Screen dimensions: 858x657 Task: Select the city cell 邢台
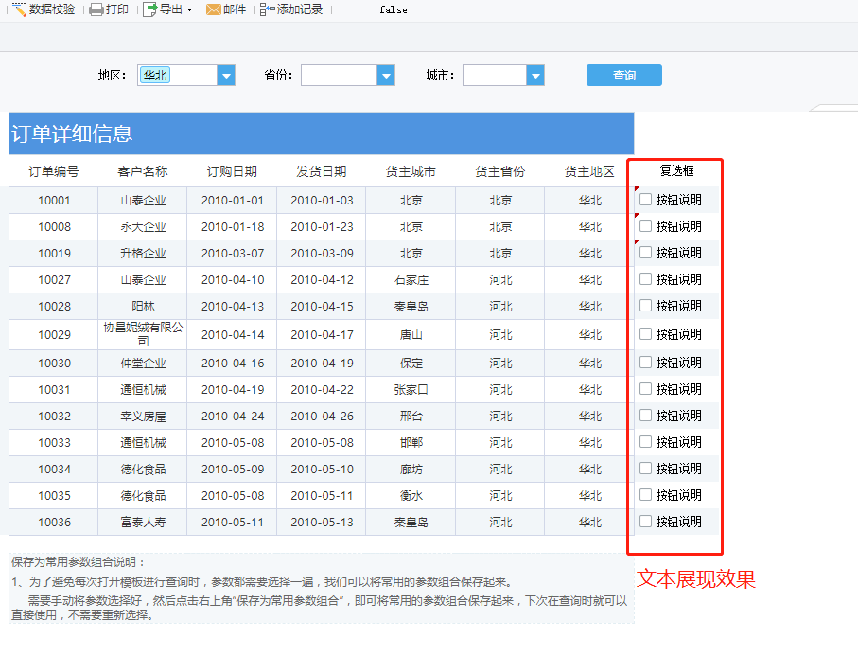tap(411, 417)
